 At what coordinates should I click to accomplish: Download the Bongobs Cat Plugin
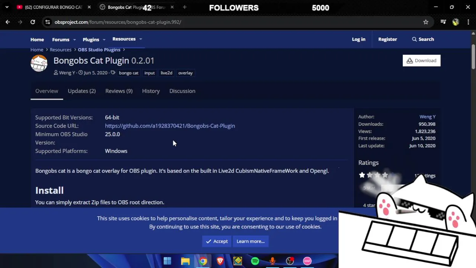pos(421,61)
